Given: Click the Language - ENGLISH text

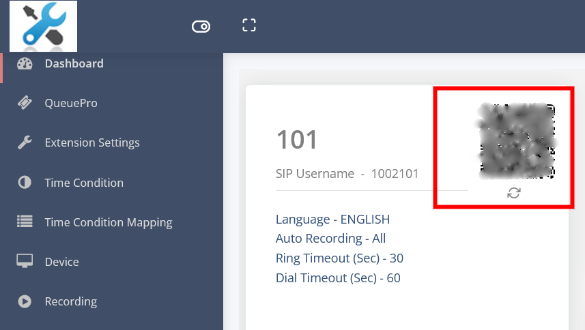Looking at the screenshot, I should [x=332, y=220].
